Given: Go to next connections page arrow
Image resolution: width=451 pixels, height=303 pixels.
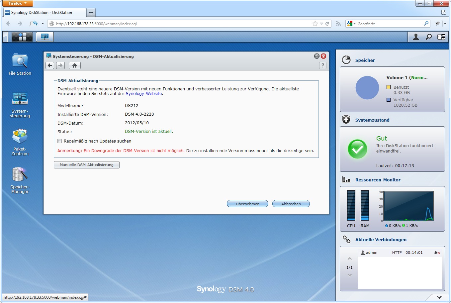Looking at the screenshot, I should 349,275.
